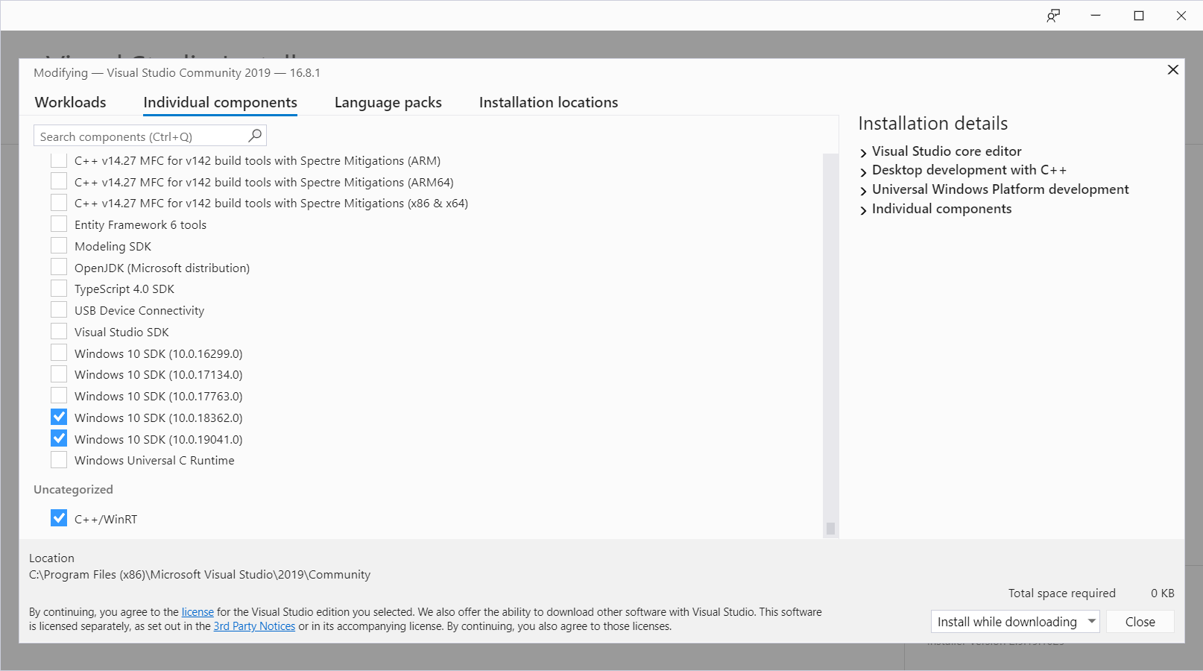Click the search magnifier icon
1203x671 pixels.
pos(255,136)
